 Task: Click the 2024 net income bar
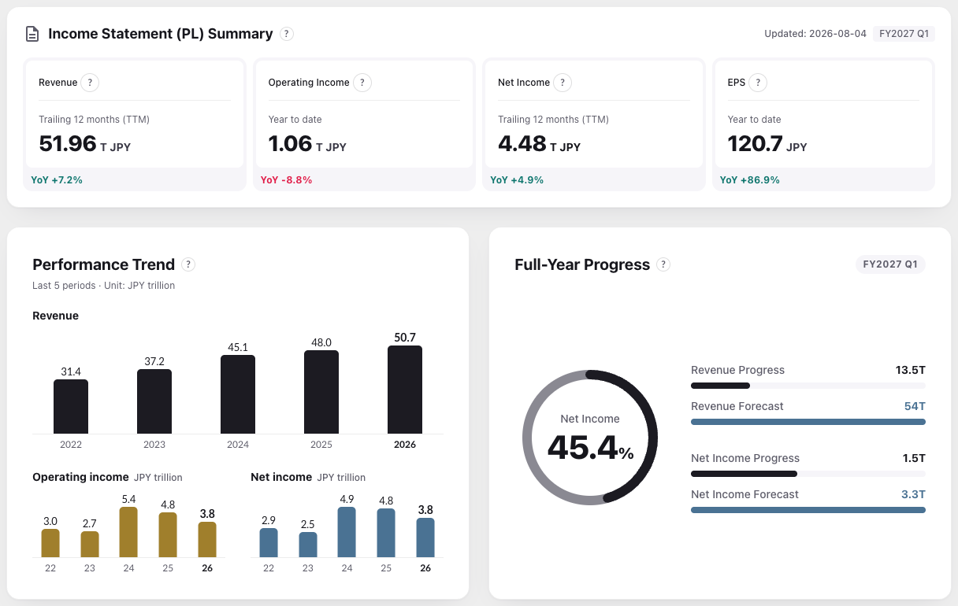(x=347, y=532)
